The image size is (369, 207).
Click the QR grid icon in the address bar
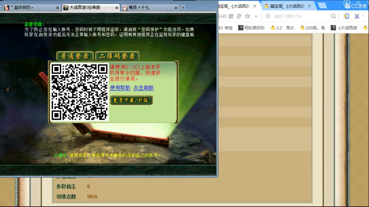[231, 16]
